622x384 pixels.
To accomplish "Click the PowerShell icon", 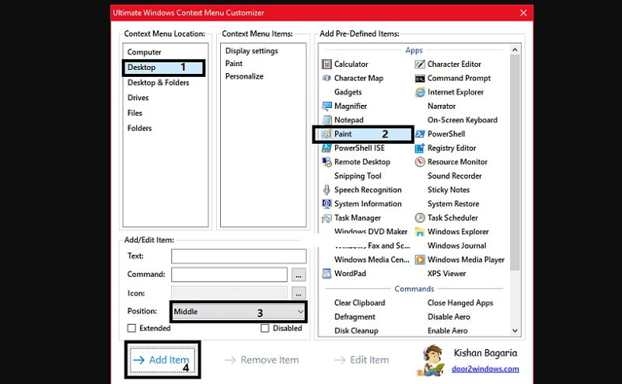I will click(x=420, y=134).
